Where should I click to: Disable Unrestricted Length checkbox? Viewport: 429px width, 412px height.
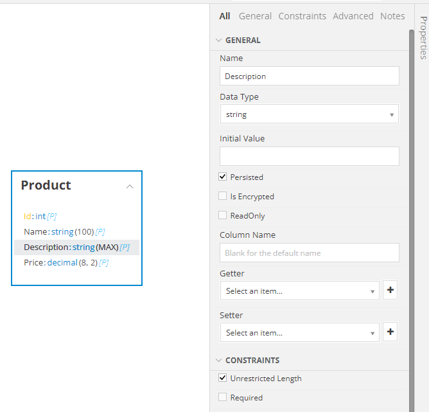coord(223,378)
